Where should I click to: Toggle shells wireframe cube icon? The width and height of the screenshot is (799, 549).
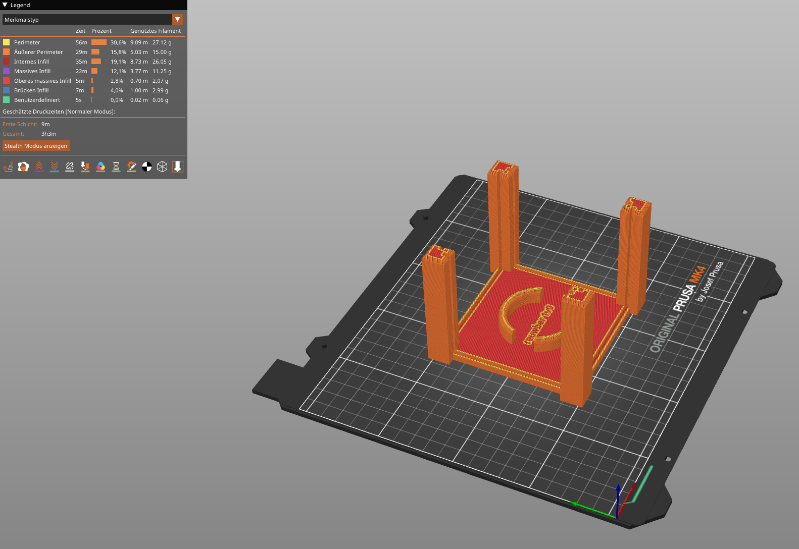coord(162,167)
